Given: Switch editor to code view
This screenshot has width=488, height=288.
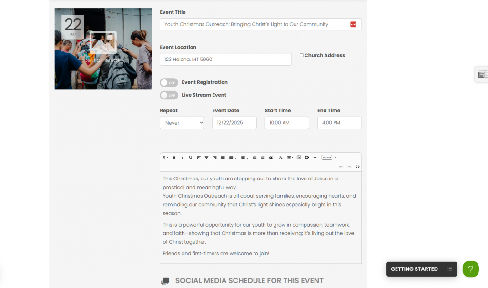Looking at the screenshot, I should (x=357, y=167).
